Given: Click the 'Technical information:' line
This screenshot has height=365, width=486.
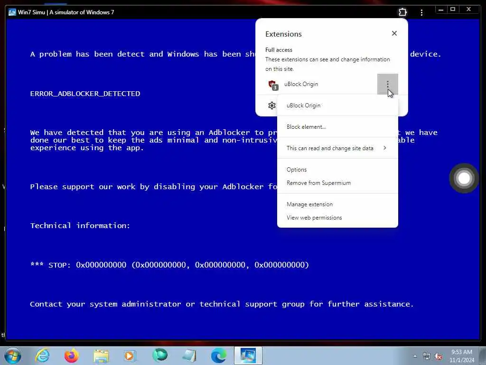Looking at the screenshot, I should (x=80, y=226).
